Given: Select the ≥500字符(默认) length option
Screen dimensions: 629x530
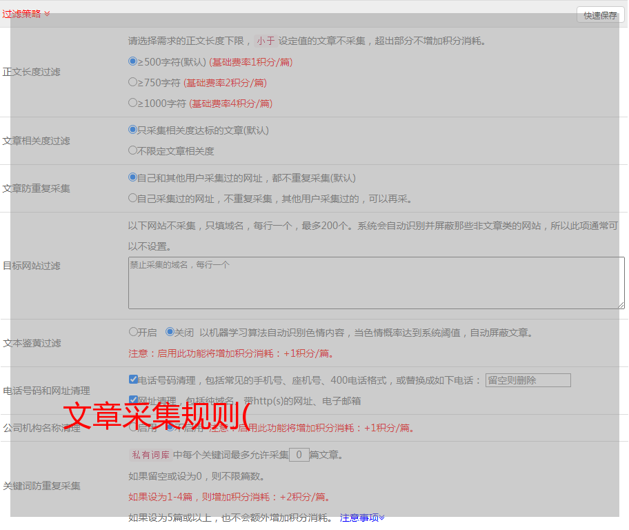Looking at the screenshot, I should click(133, 61).
